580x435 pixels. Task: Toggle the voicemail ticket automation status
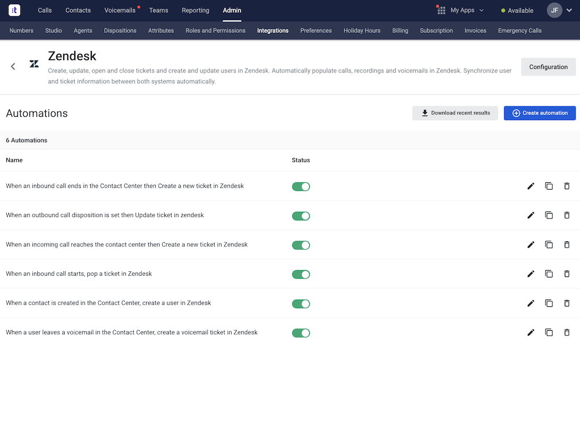pos(301,332)
